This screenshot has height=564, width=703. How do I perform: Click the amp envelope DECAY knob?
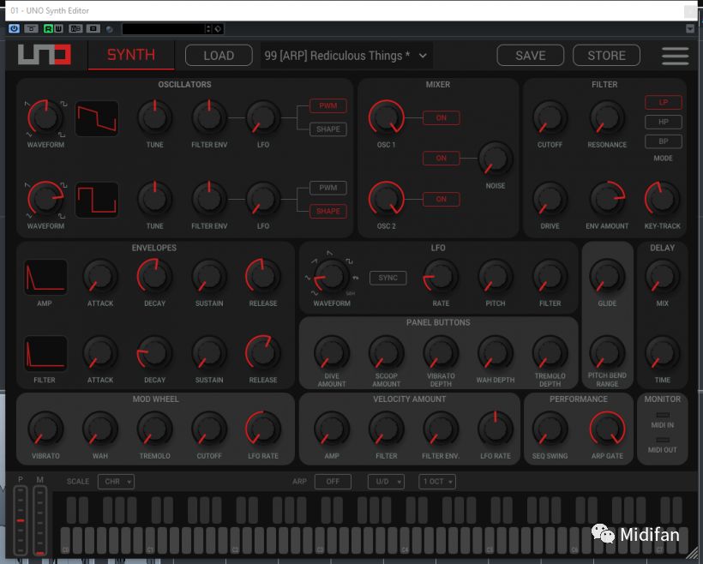click(154, 276)
